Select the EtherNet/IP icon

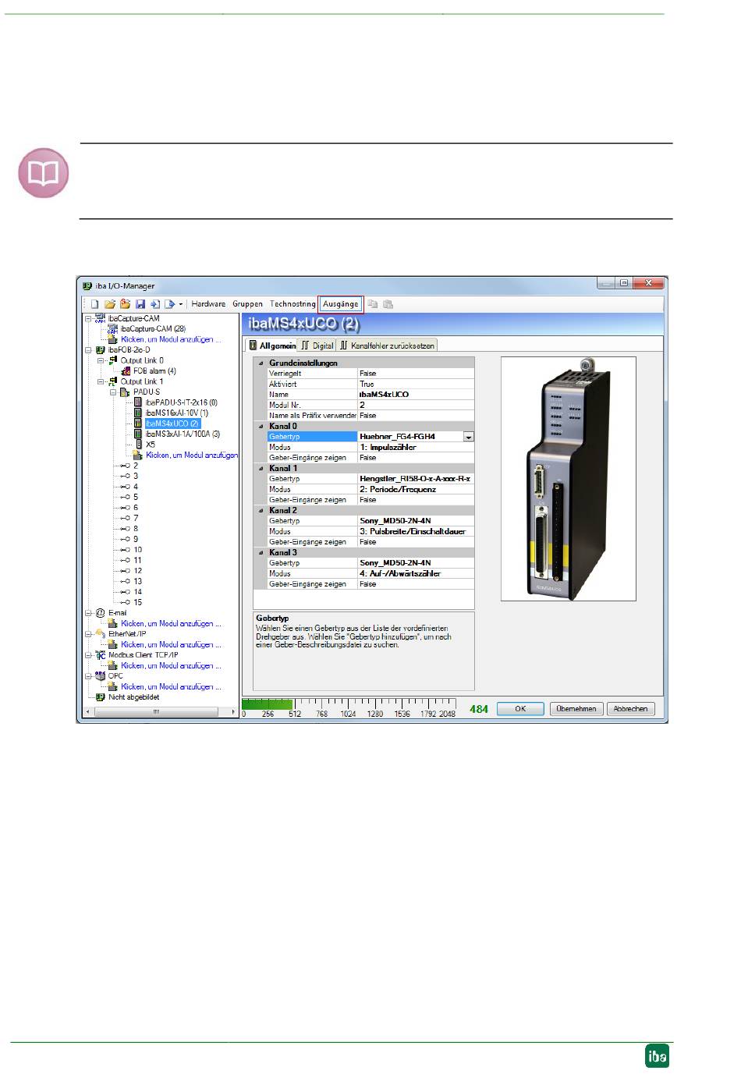point(100,634)
